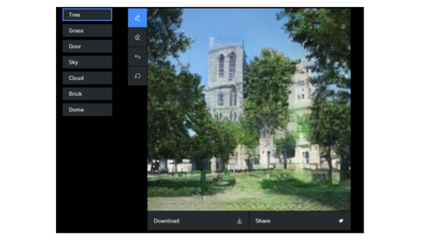Click the Twitter bird icon

pyautogui.click(x=341, y=221)
